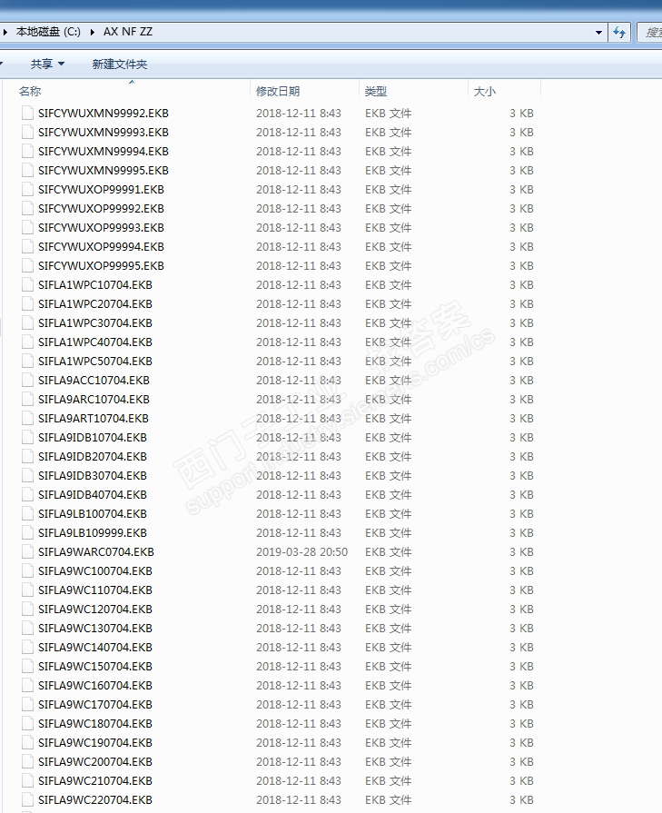Click file icon of SIFCYWUXMN99993.EKB
Viewport: 662px width, 813px height.
(x=28, y=133)
